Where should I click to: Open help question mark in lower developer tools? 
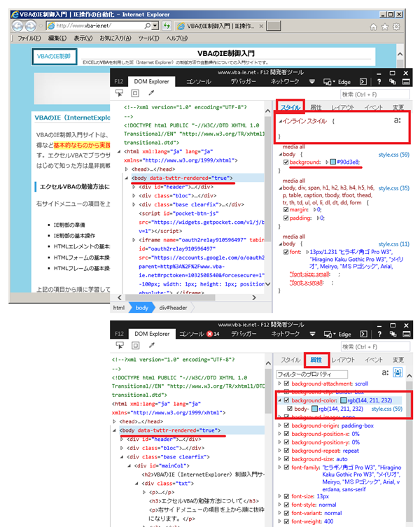[x=379, y=334]
